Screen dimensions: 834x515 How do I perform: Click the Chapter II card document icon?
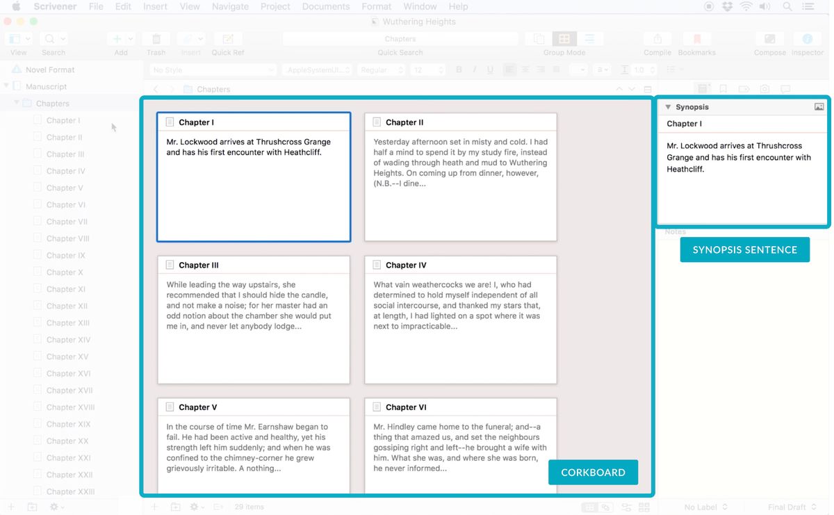click(x=377, y=122)
